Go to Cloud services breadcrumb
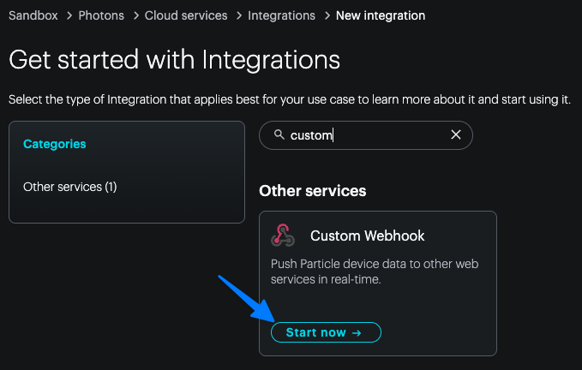Viewport: 582px width, 370px height. click(186, 15)
